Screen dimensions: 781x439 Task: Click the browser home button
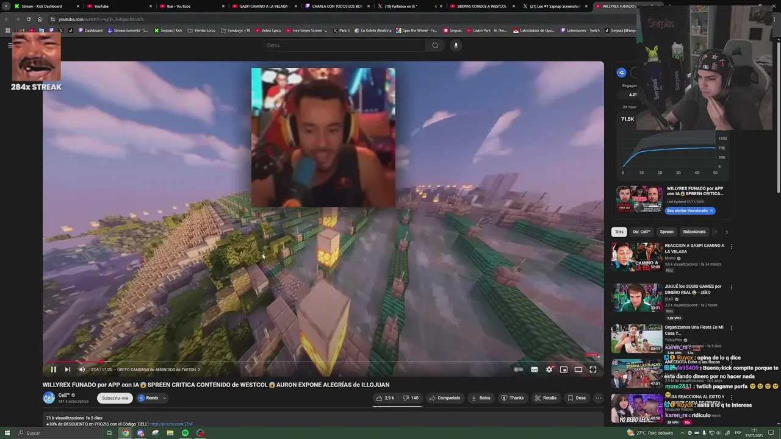40,19
